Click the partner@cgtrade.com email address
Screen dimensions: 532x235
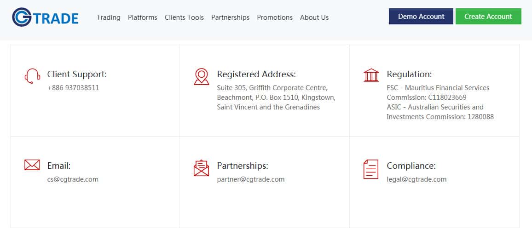click(251, 179)
